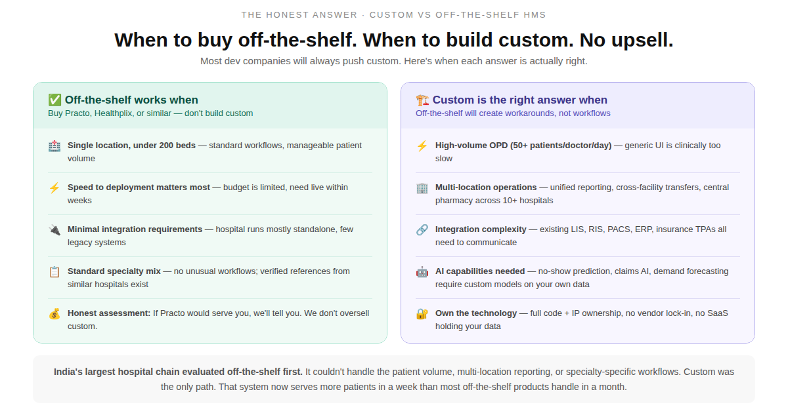Click the lightning icon next to High-volume OPD
Viewport: 788px width, 413px height.
tap(422, 146)
